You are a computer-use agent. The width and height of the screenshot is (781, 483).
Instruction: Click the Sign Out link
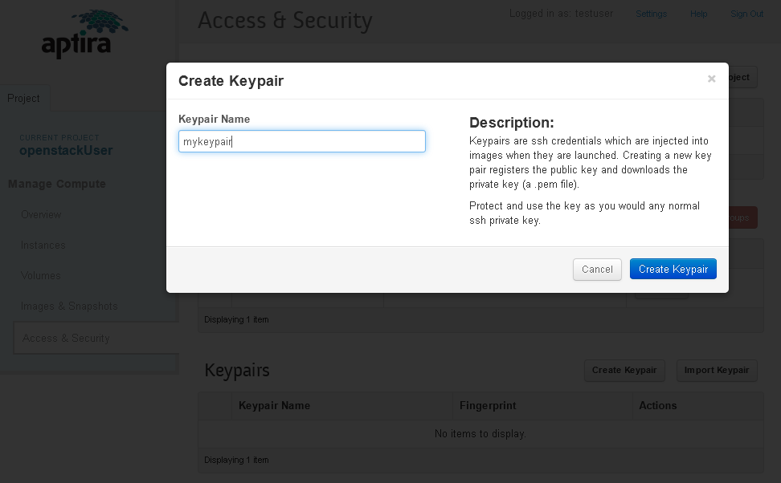tap(746, 14)
